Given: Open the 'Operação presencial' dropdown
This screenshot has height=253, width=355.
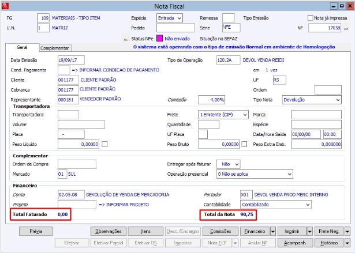Looking at the screenshot, I should pos(255,174).
